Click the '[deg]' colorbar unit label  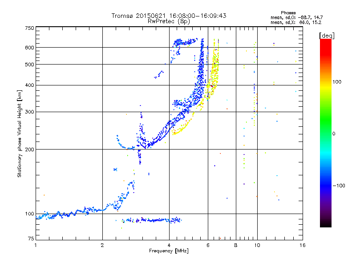327,36
